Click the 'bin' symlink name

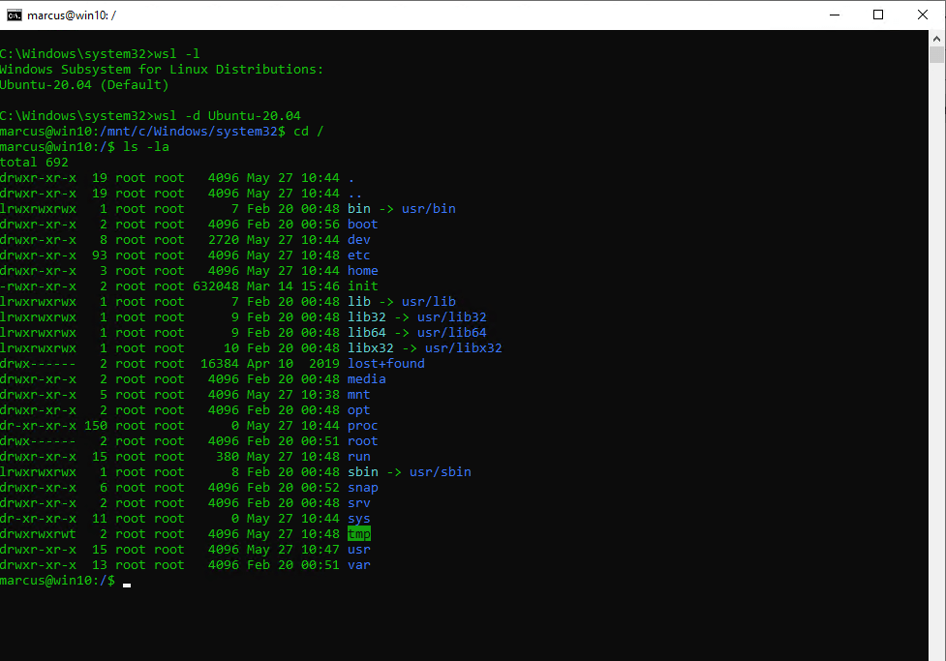tap(359, 209)
